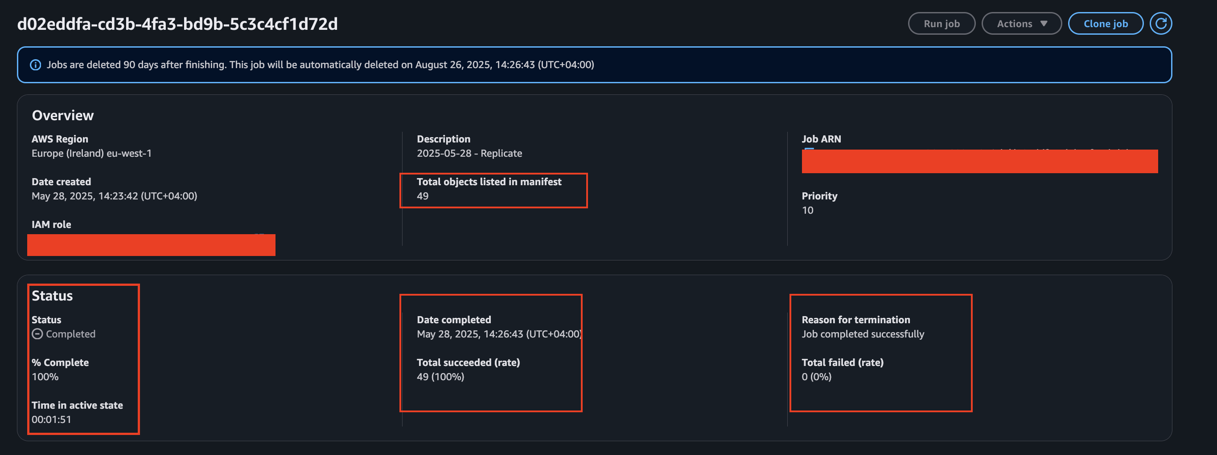Click the Europe (Ireland) eu-west-1 region text
This screenshot has height=455, width=1217.
(x=91, y=154)
